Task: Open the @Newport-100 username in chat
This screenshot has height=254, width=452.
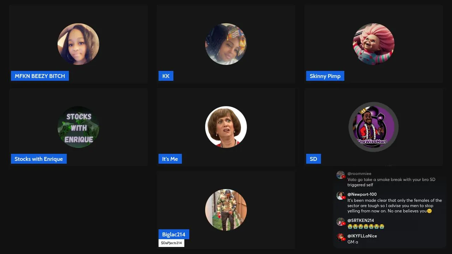Action: (362, 194)
